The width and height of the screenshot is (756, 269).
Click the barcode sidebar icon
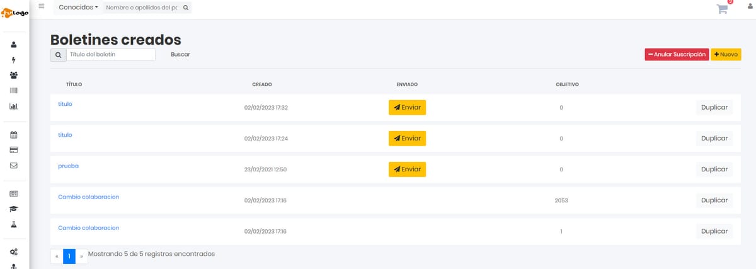[14, 91]
